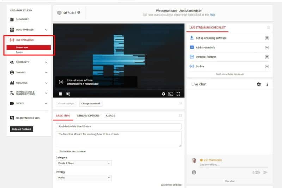Click the Translations & Transcriptions icon
The image size is (282, 188).
12,93
